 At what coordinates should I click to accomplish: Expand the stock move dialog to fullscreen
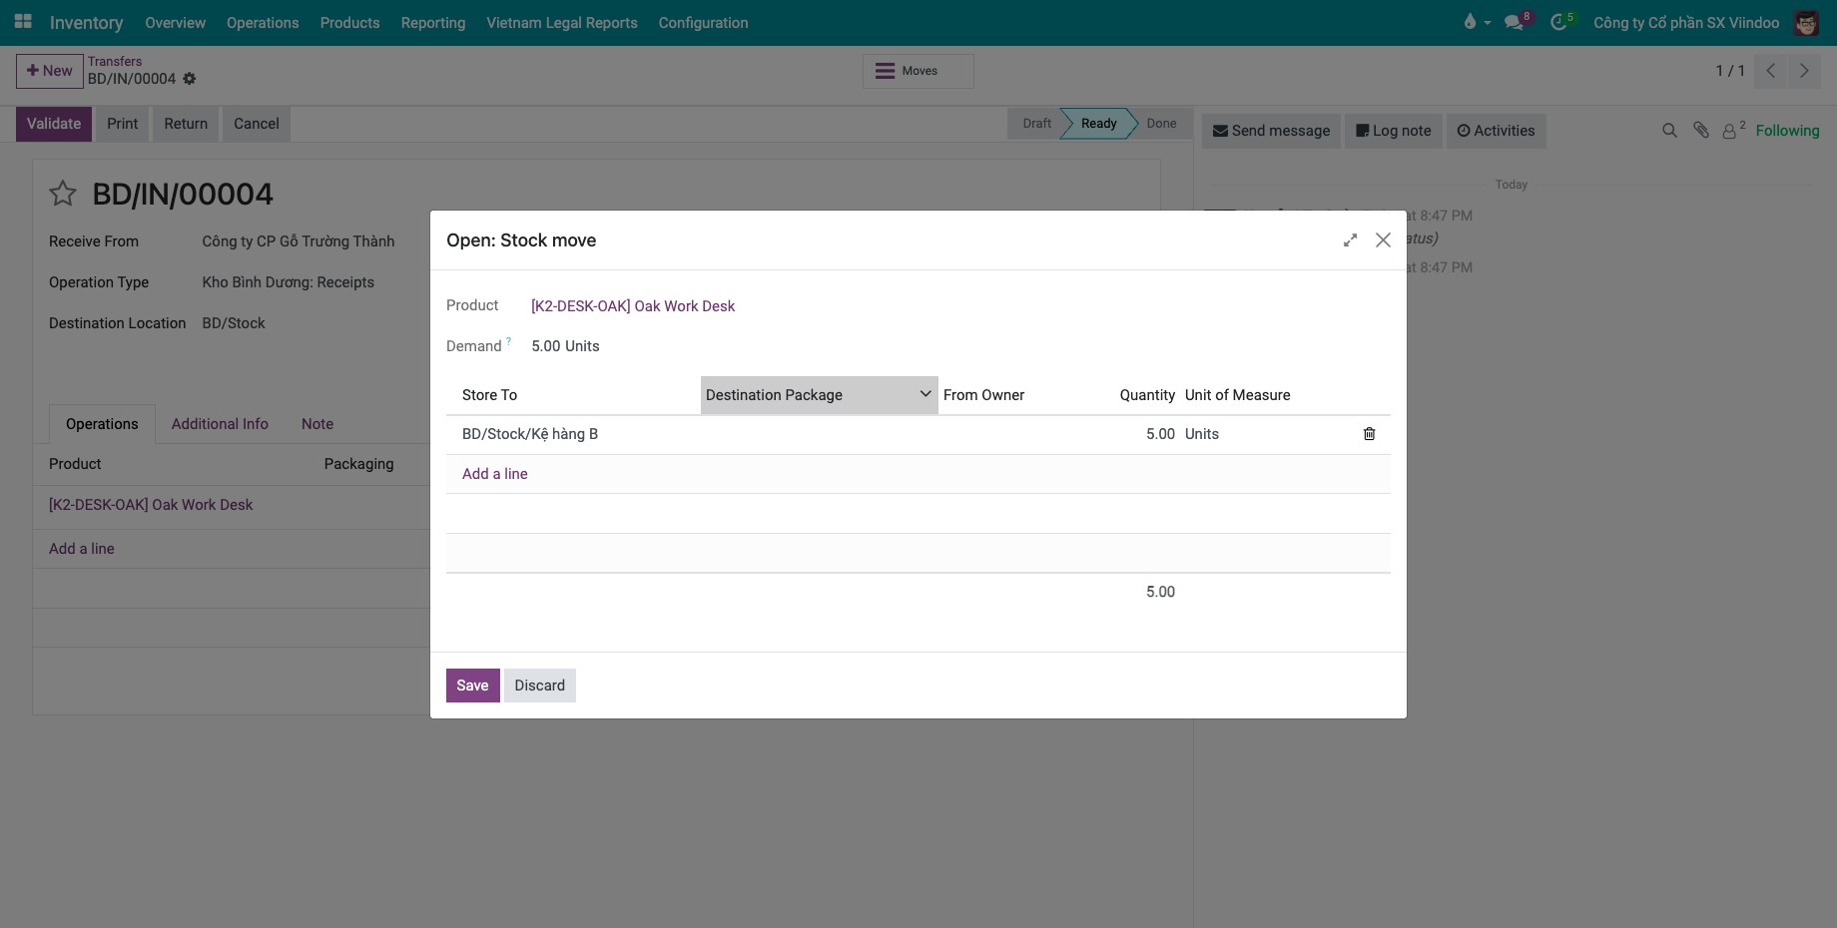point(1350,240)
